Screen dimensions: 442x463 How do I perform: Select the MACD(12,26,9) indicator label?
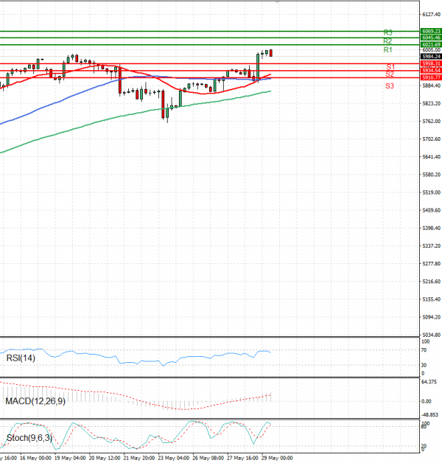[x=34, y=401]
